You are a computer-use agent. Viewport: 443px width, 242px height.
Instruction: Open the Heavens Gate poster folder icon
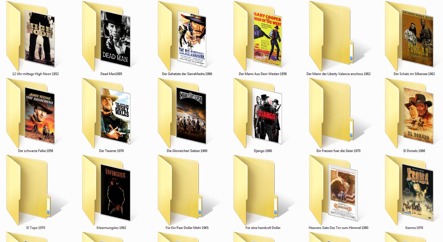pyautogui.click(x=334, y=190)
